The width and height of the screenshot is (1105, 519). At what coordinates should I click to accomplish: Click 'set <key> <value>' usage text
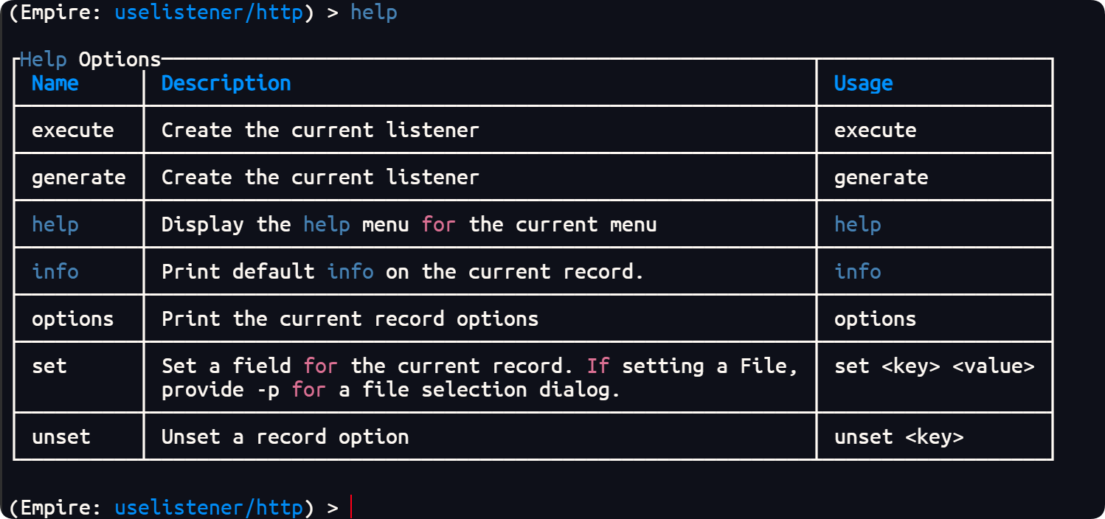(935, 366)
